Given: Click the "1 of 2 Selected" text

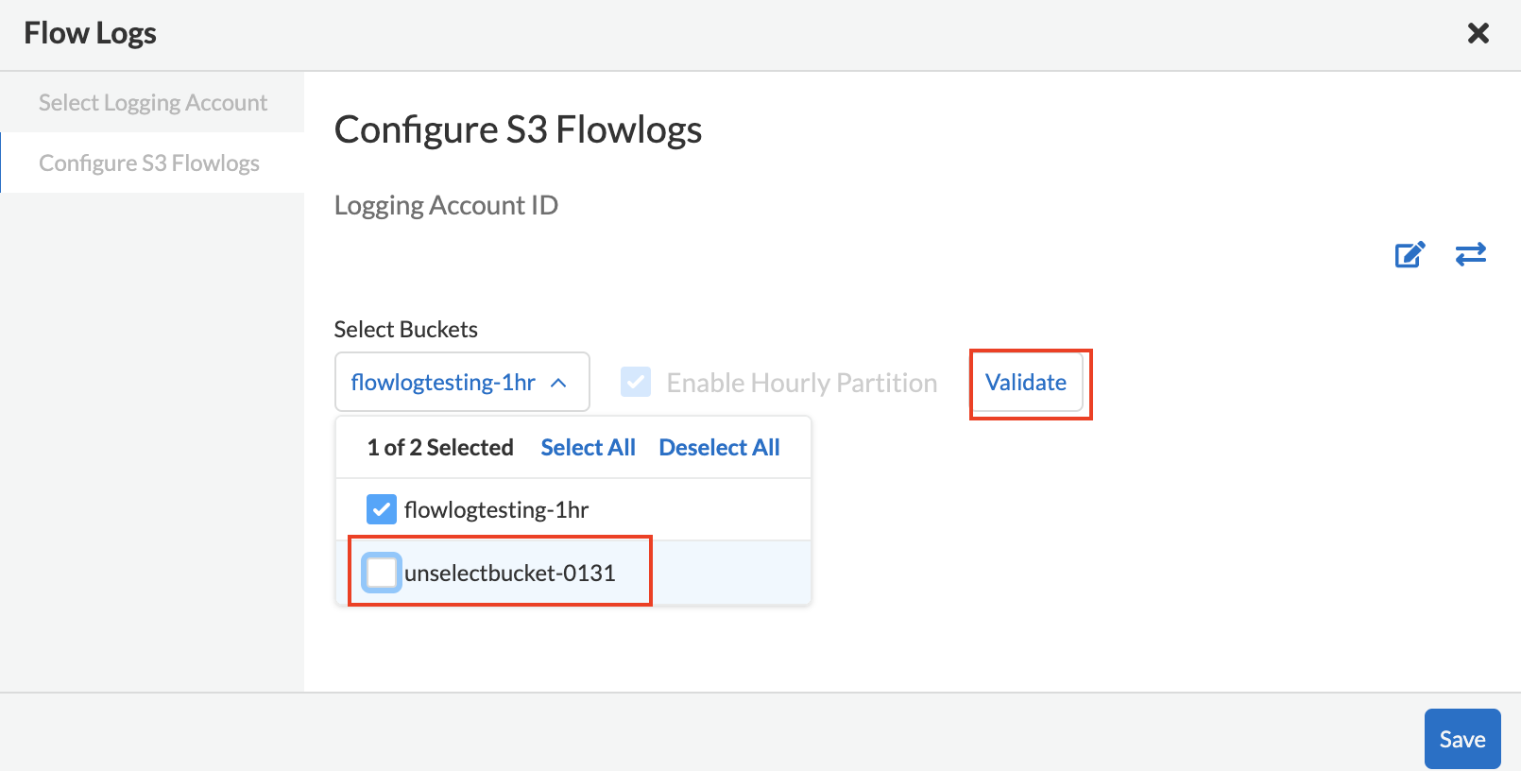Looking at the screenshot, I should coord(440,448).
